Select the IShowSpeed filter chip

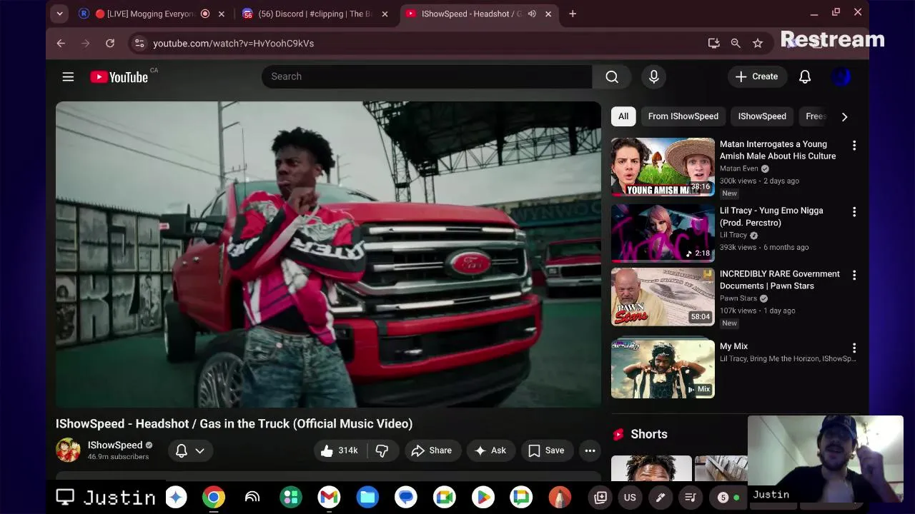(x=762, y=116)
